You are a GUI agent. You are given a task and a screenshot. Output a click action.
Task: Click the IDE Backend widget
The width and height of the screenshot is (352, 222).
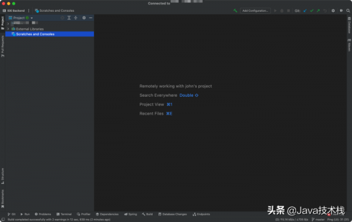(14, 11)
